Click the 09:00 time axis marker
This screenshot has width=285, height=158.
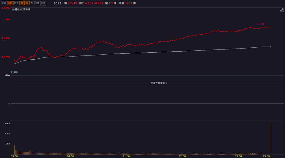(14, 156)
